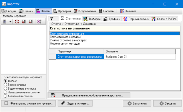Select Статистика по скважинам in action list
Viewport: 183px width, 112px height.
click(115, 34)
